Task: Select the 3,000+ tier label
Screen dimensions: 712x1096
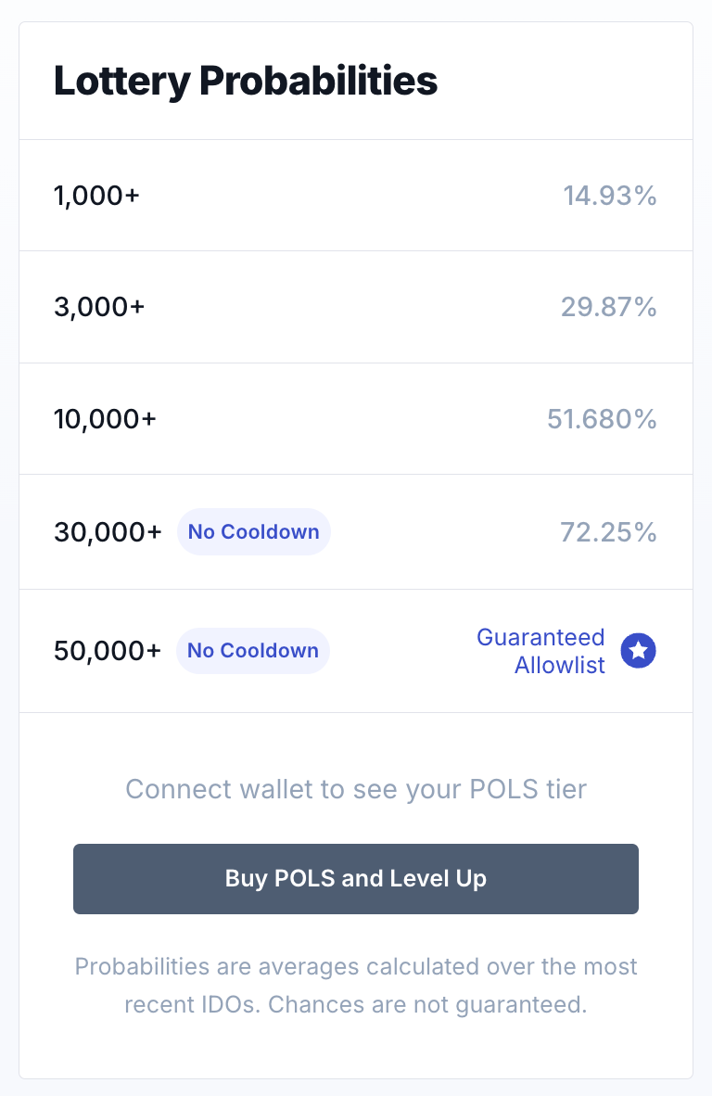Action: [x=99, y=307]
